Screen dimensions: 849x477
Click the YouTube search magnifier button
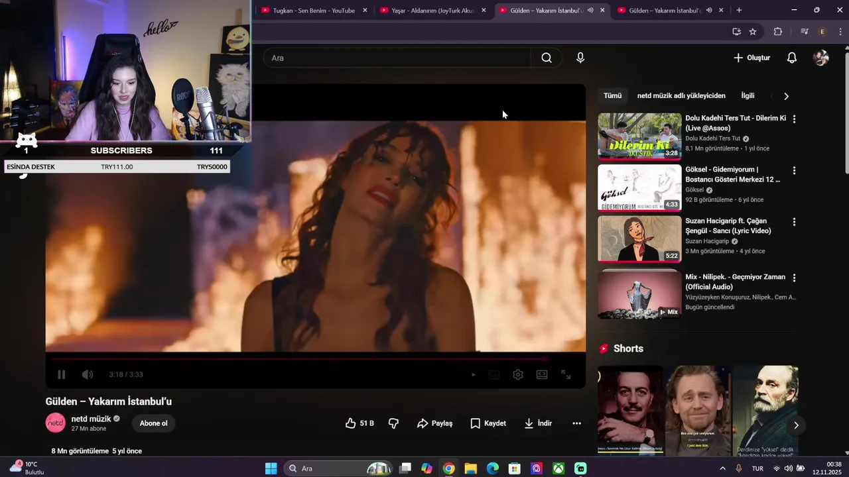[547, 58]
